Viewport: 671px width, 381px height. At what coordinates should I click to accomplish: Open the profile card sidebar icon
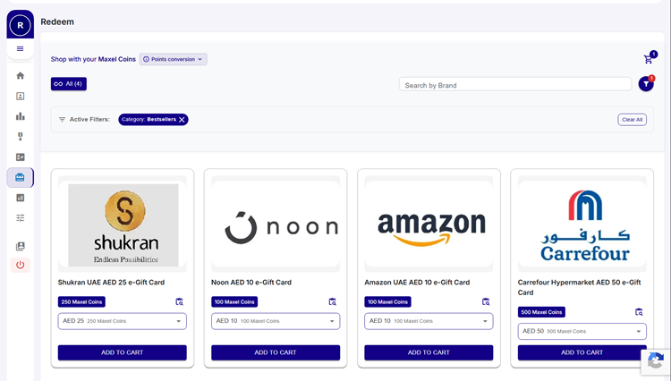20,97
